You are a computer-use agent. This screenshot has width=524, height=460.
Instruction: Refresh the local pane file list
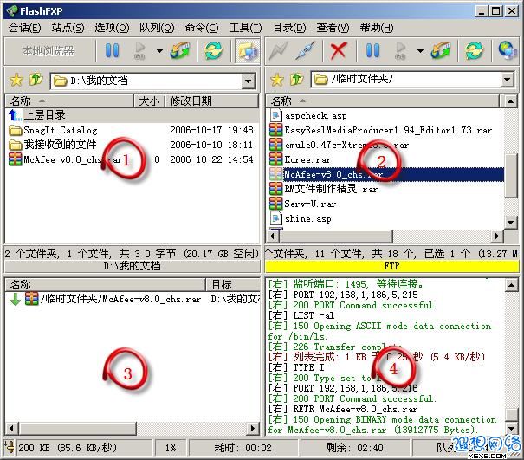214,51
